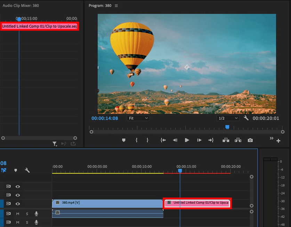Click the Play button in Program monitor
The width and height of the screenshot is (291, 227).
click(187, 140)
